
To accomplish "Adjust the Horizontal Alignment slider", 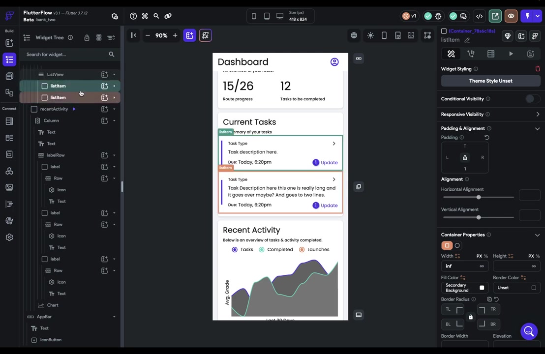I will coord(478,197).
